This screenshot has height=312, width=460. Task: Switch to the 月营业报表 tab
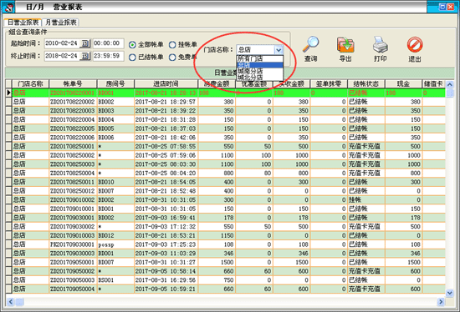(61, 23)
